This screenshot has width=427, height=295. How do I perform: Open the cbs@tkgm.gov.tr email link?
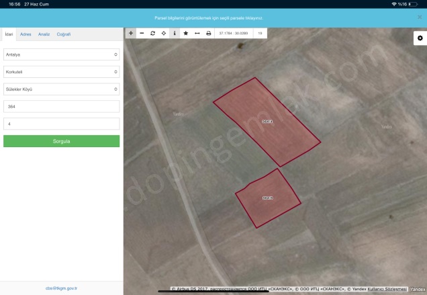(61, 288)
